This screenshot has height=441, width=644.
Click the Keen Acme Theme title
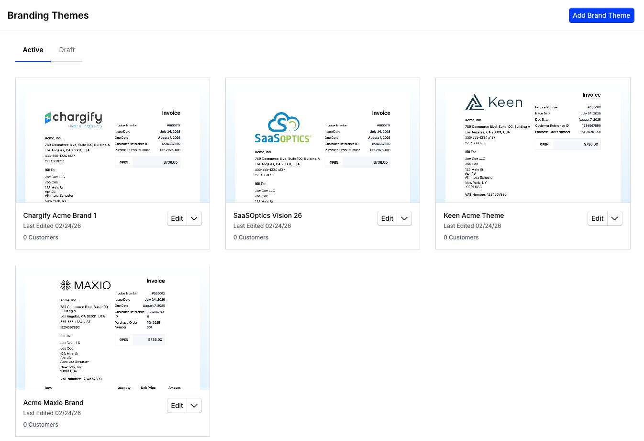[x=474, y=215]
